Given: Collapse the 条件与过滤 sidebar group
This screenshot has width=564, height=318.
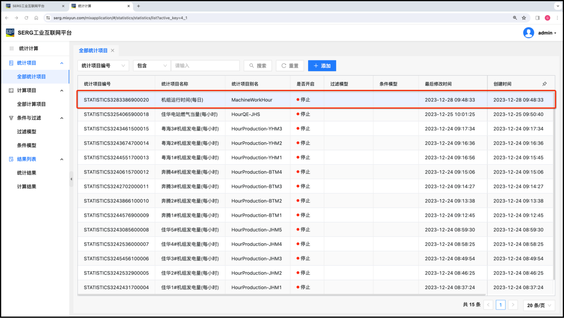Looking at the screenshot, I should (x=61, y=118).
